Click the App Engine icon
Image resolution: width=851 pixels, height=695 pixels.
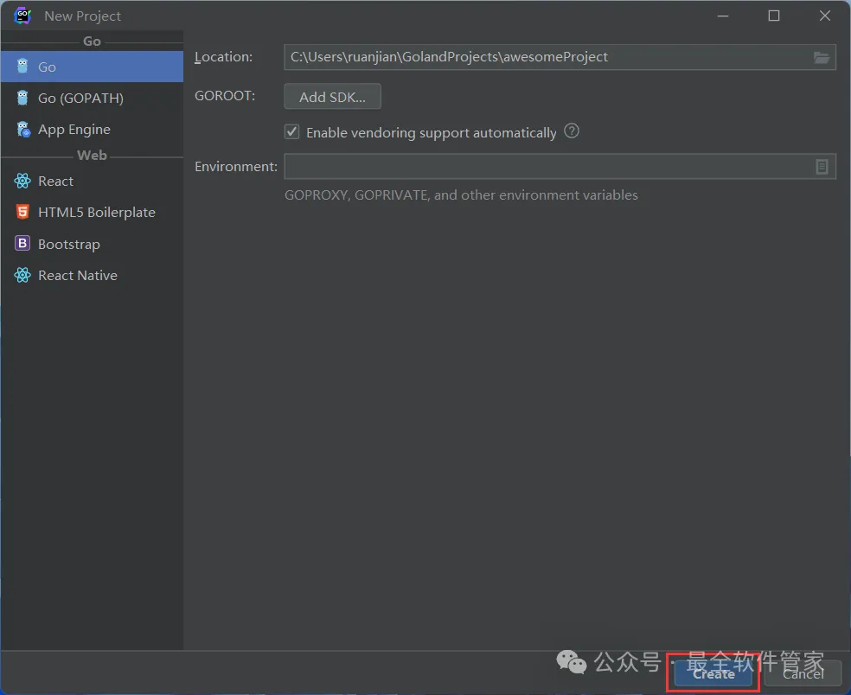(x=22, y=129)
